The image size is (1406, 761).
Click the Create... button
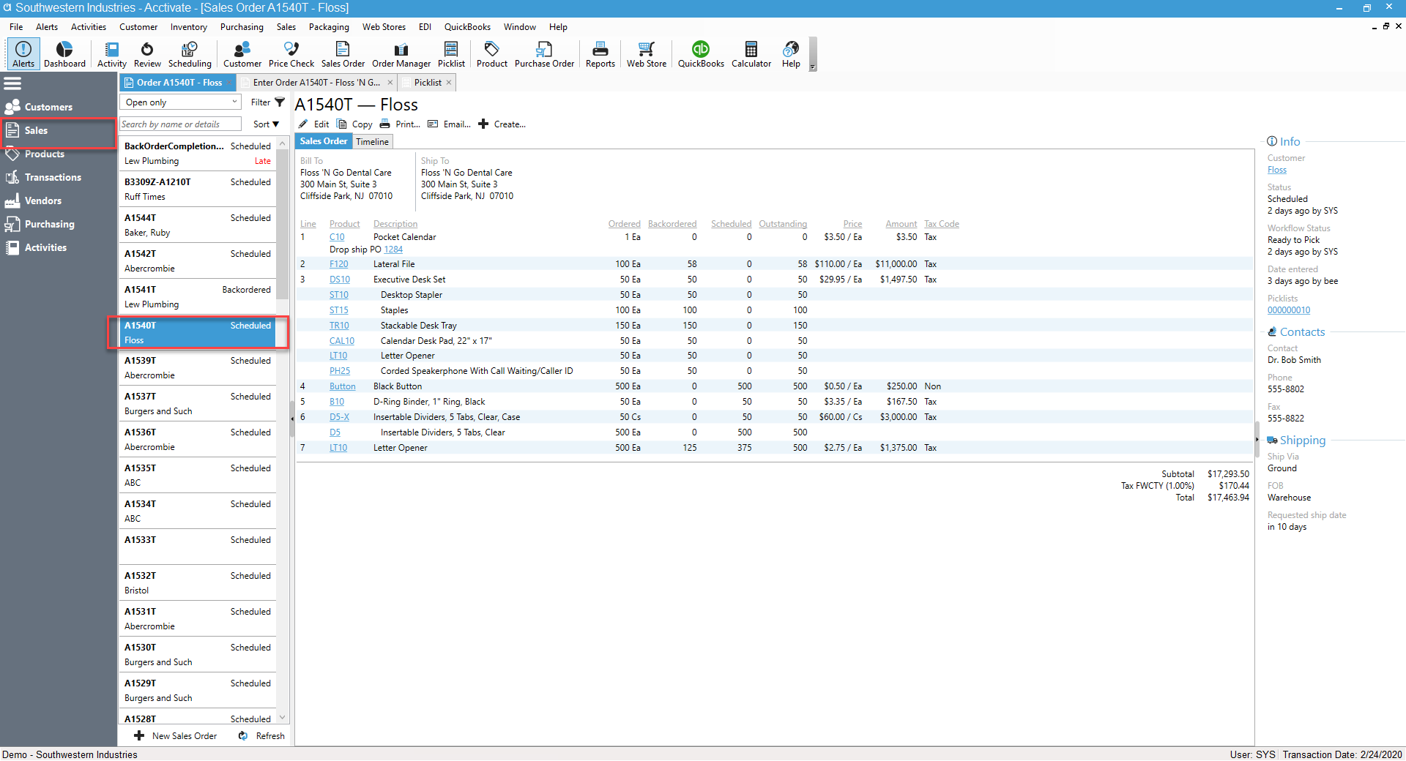(x=502, y=124)
